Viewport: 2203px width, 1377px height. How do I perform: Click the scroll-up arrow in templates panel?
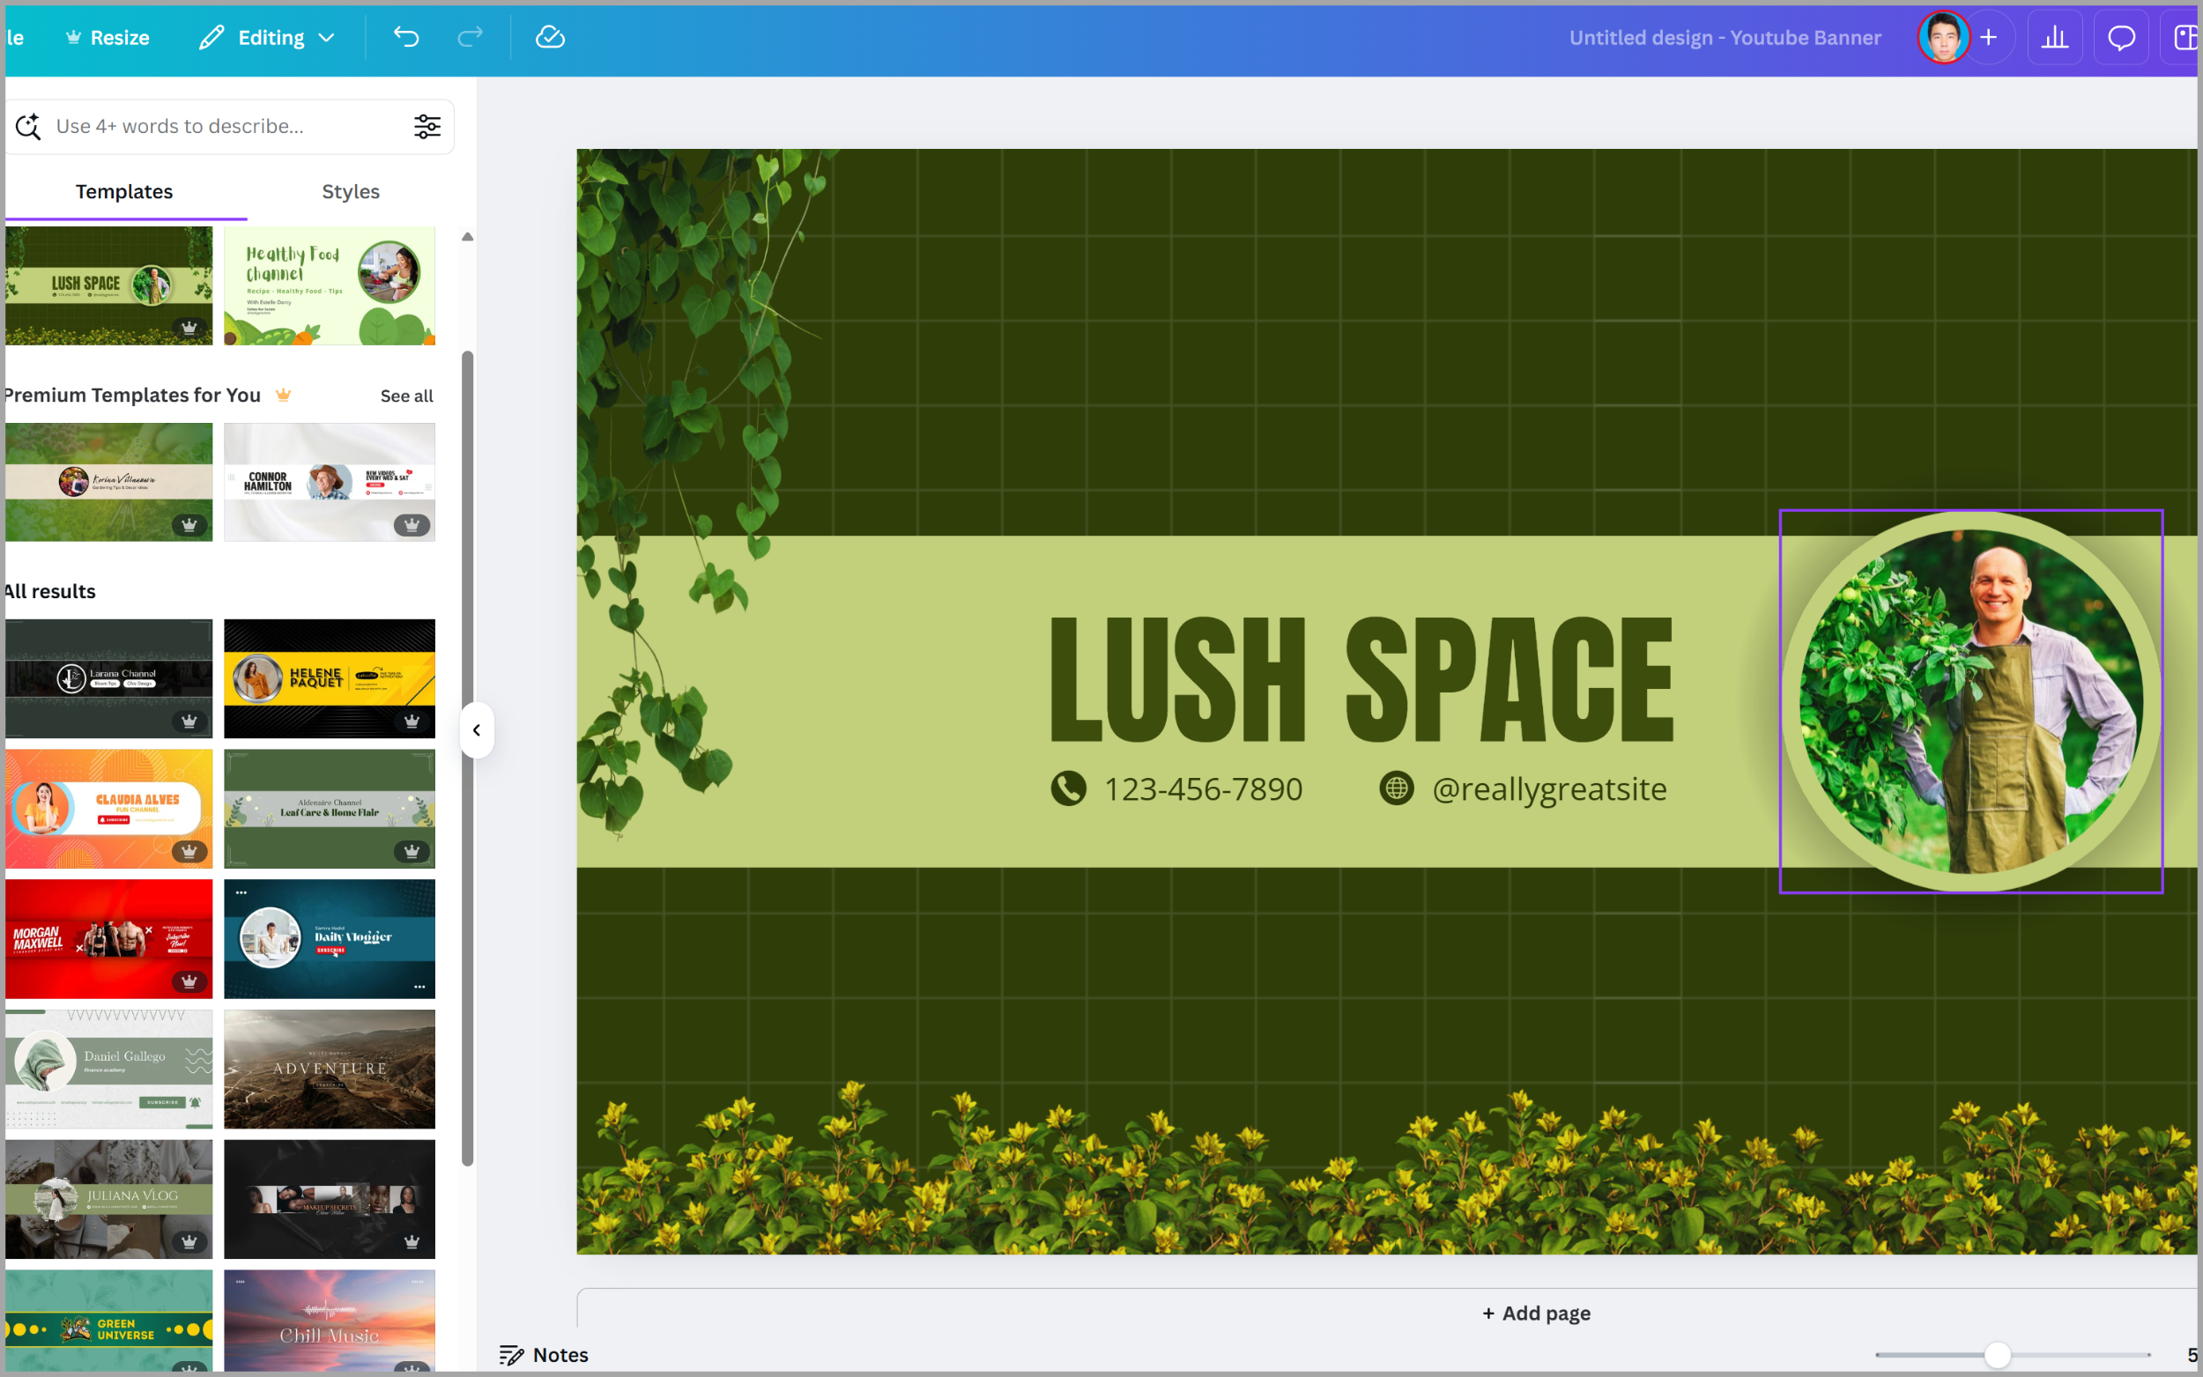467,237
